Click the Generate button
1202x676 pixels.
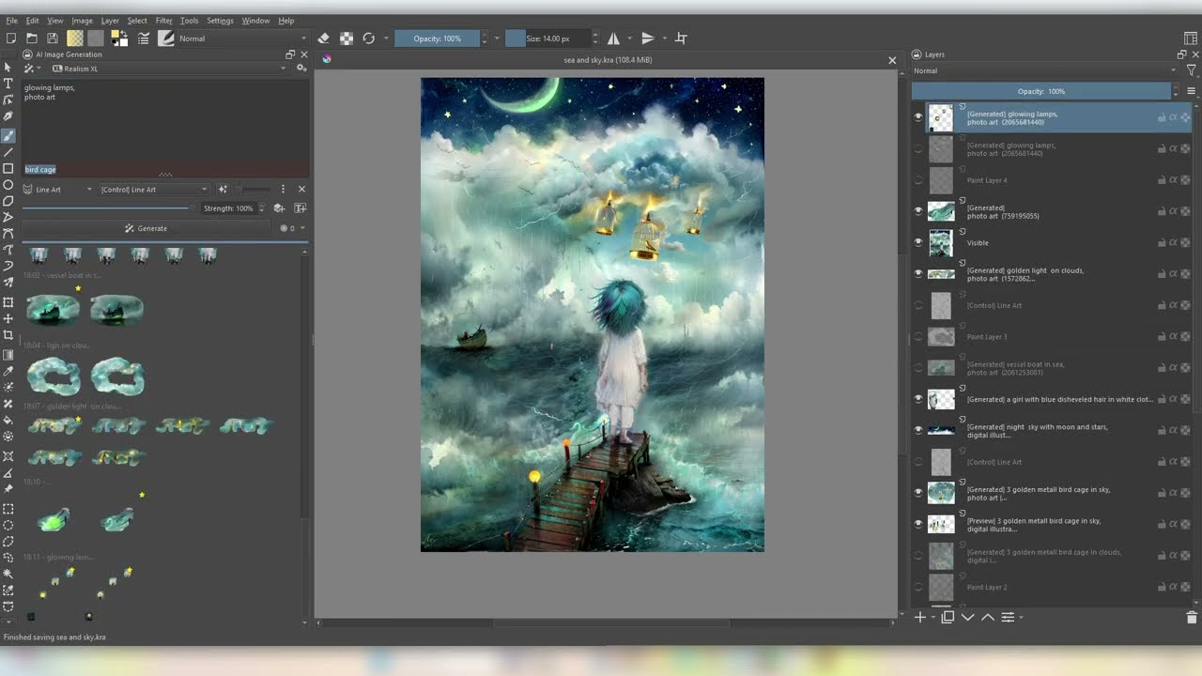[146, 228]
